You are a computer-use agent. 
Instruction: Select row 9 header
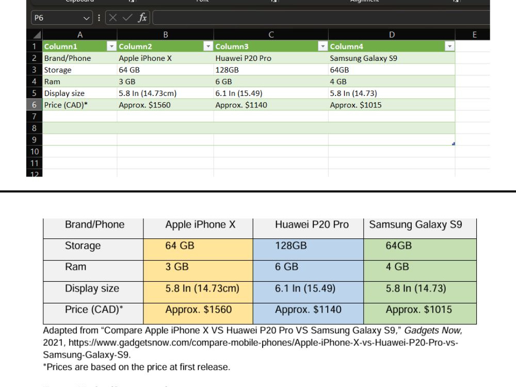(34, 140)
